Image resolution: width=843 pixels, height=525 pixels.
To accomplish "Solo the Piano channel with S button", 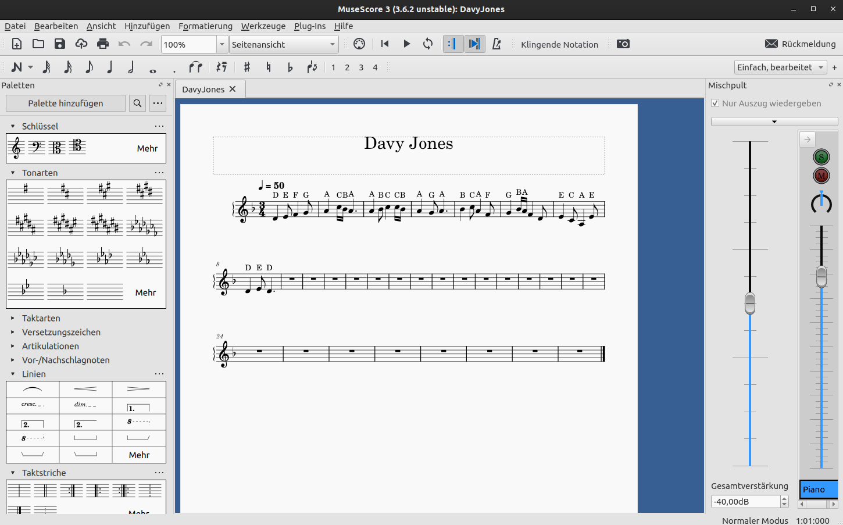I will pyautogui.click(x=821, y=156).
